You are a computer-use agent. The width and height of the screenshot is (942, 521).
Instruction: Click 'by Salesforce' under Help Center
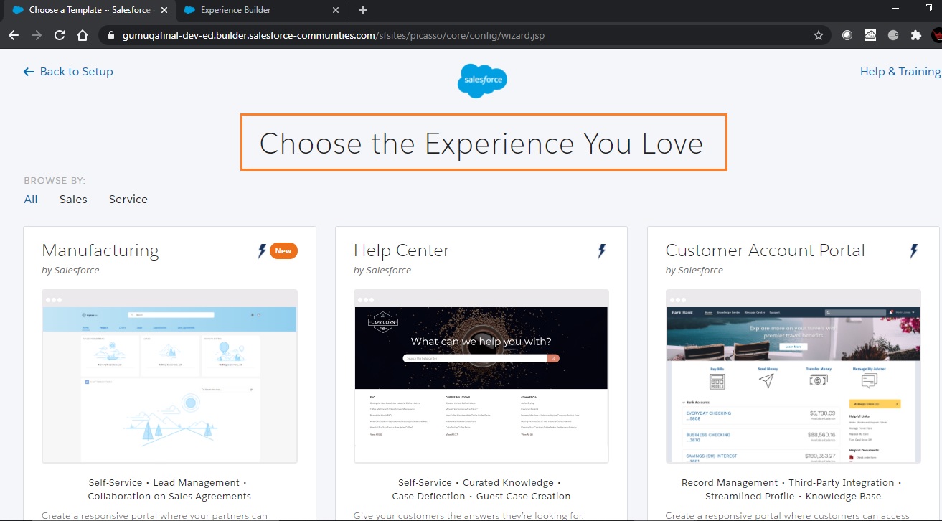pos(382,271)
